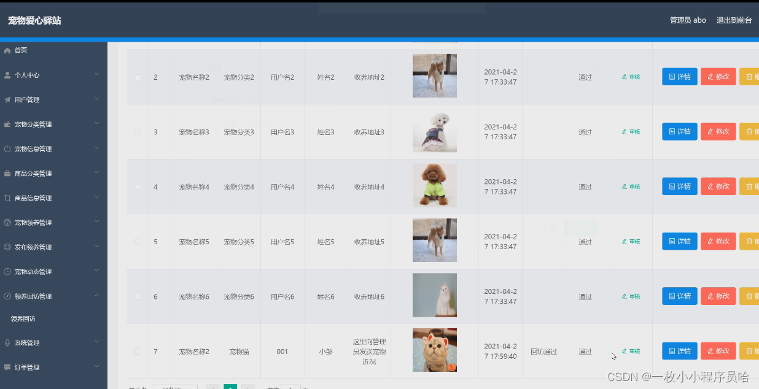Open the white puppy photo in row 3
The image size is (759, 389).
[435, 131]
